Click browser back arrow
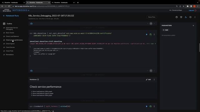The width and height of the screenshot is (200, 112). point(2,6)
